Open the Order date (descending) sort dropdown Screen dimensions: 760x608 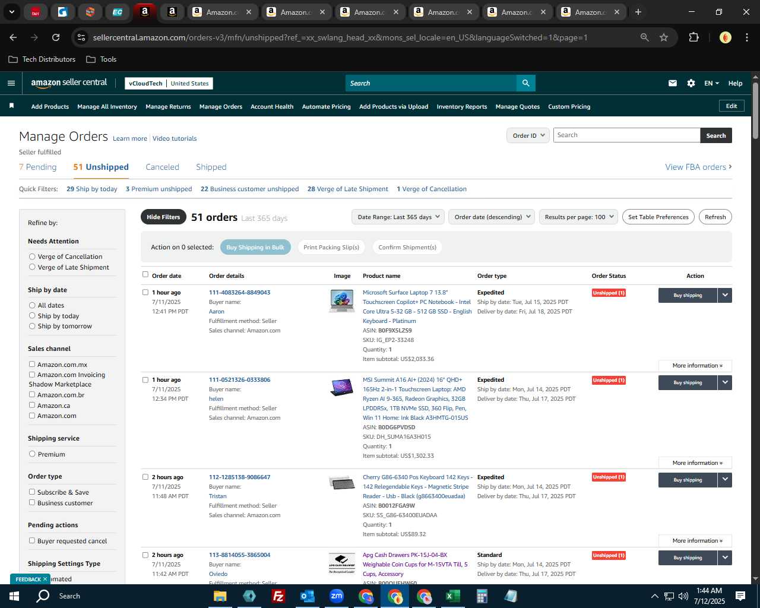(492, 217)
